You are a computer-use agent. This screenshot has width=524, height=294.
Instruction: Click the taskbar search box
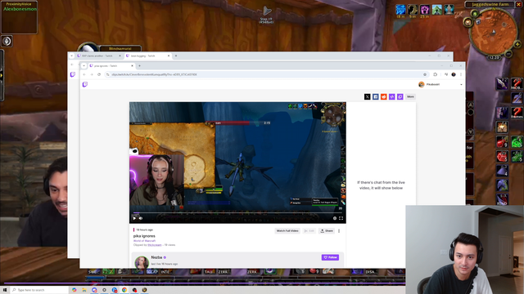39,290
